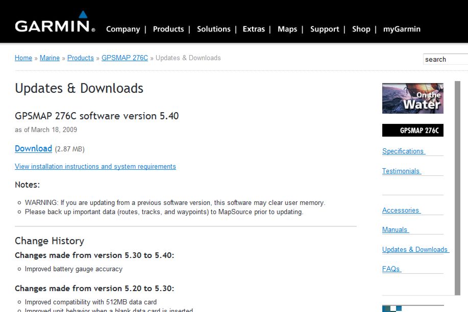Click the page vertical scrollbar
The height and width of the screenshot is (312, 468).
point(457,188)
